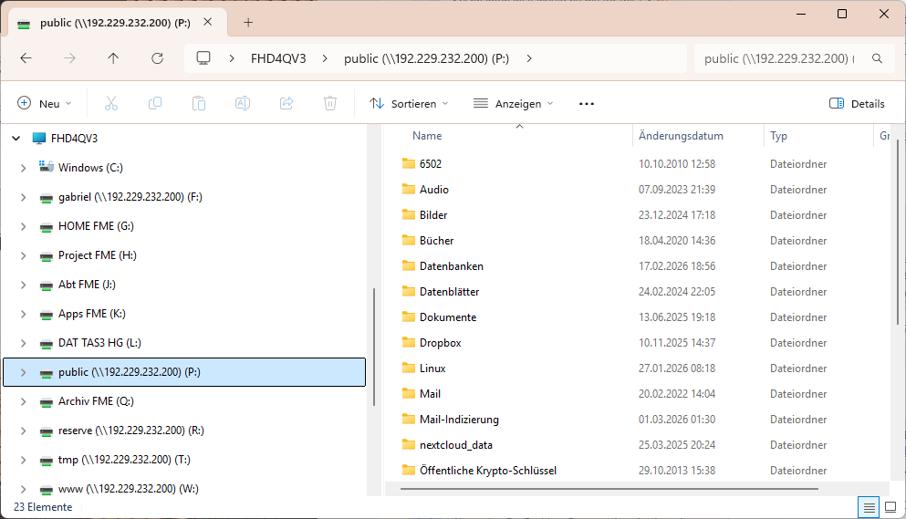906x519 pixels.
Task: Open the Anzeigen view menu
Action: pos(513,104)
